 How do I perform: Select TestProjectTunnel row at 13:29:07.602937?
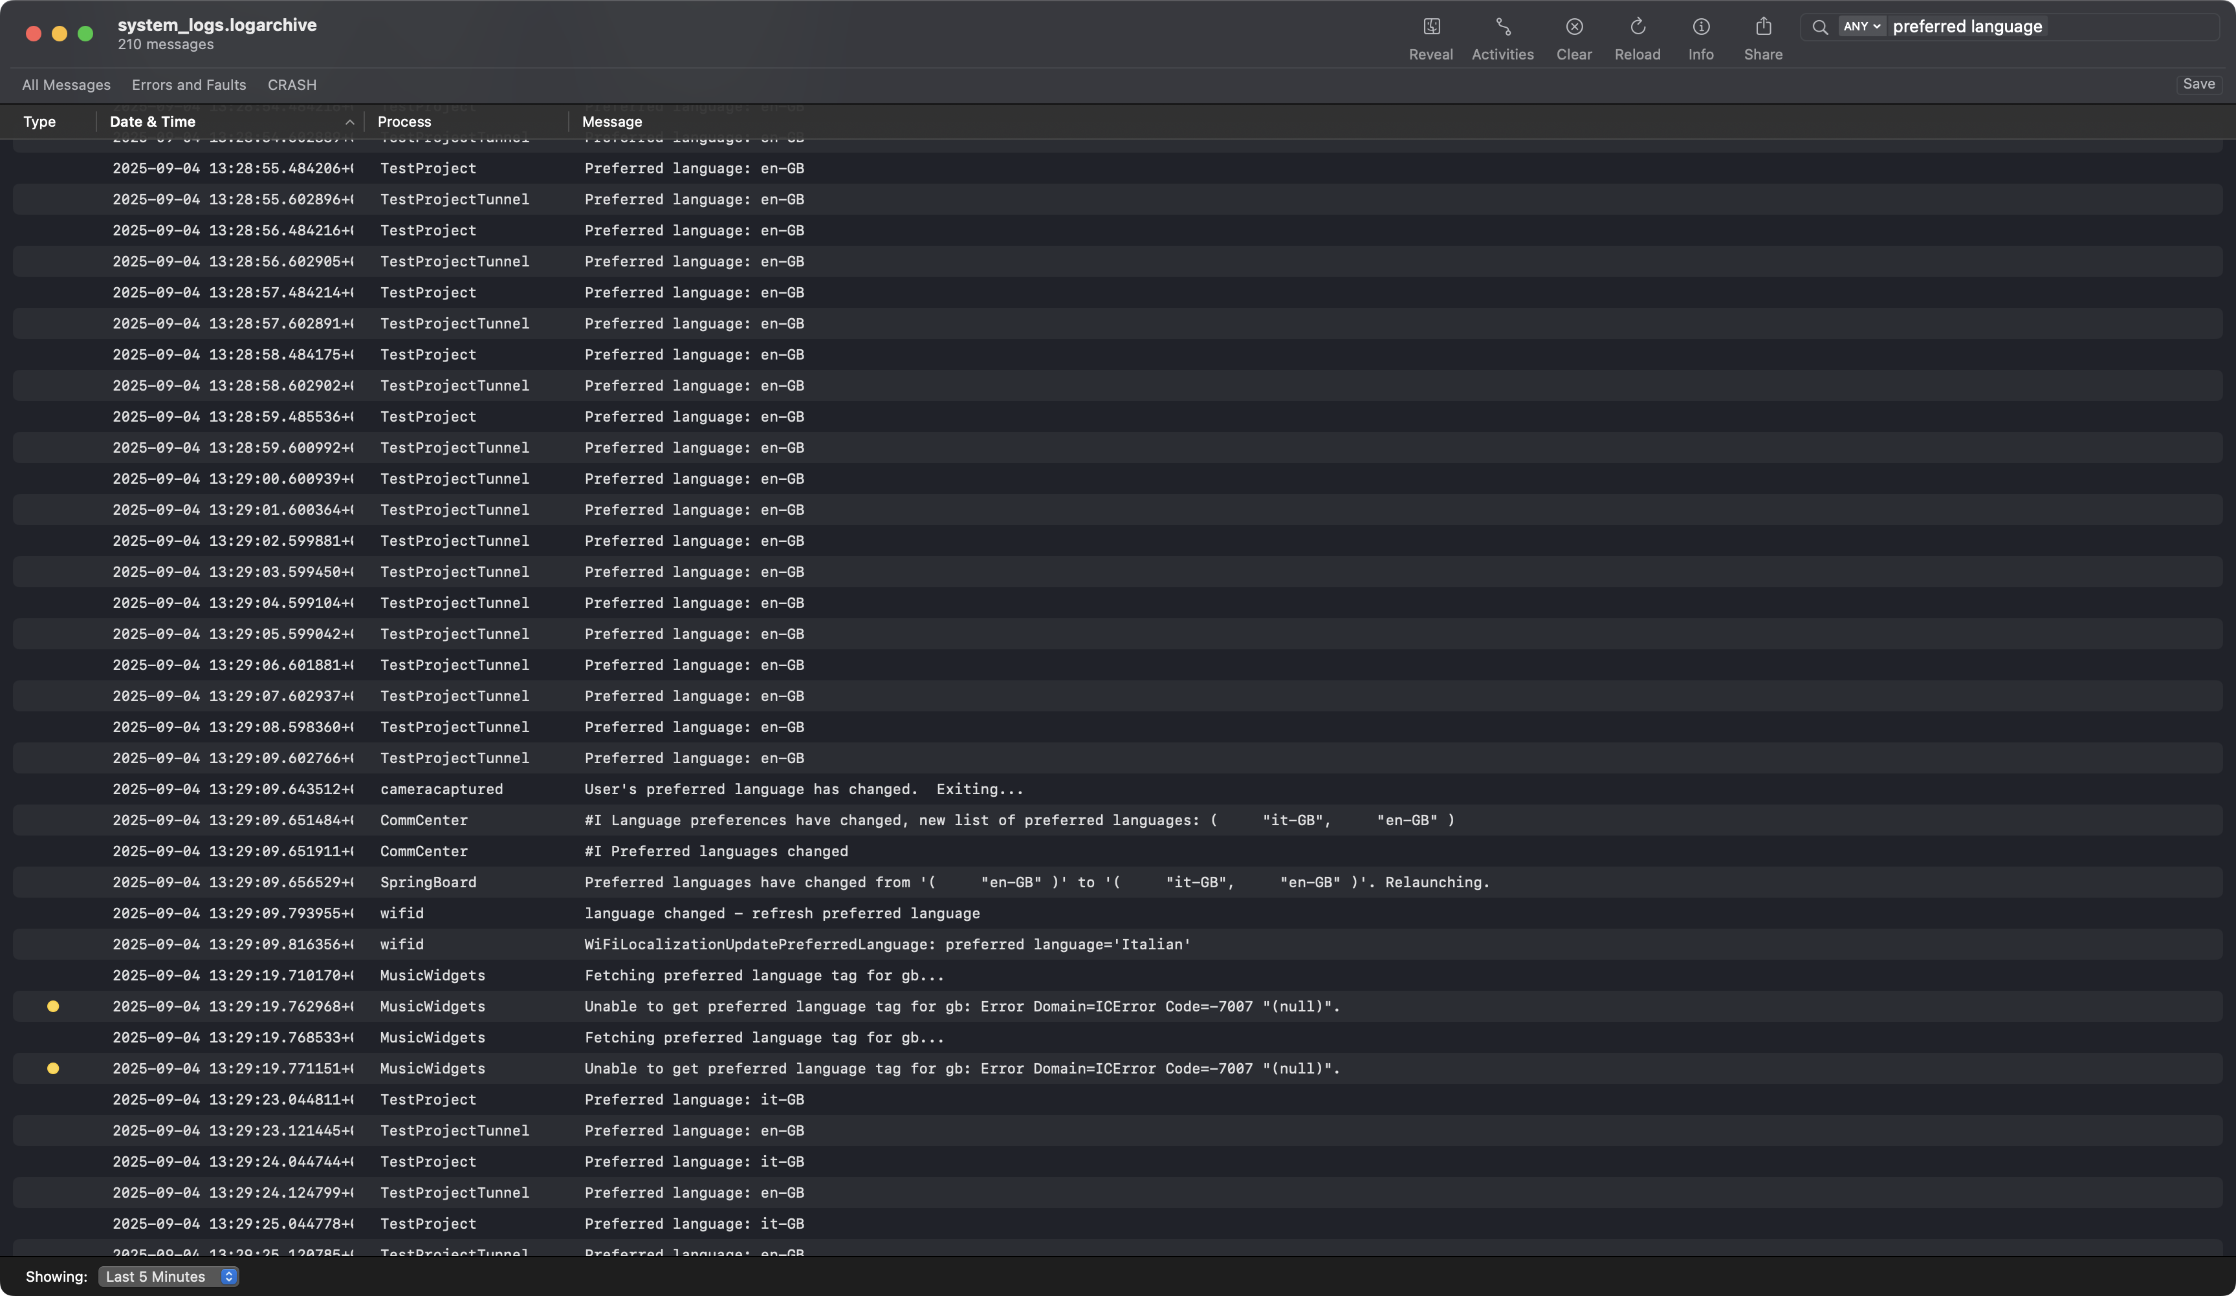click(1117, 695)
